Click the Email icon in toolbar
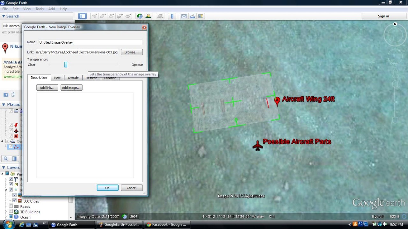The height and width of the screenshot is (229, 408). coord(184,16)
